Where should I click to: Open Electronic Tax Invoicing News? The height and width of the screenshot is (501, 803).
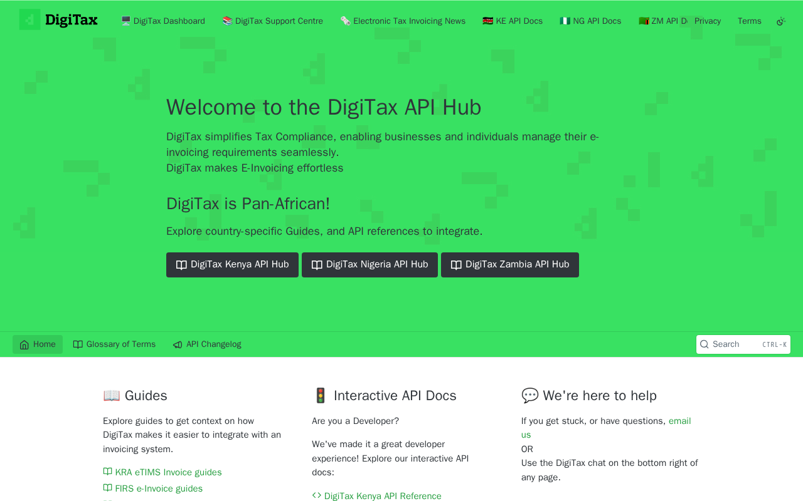[403, 21]
